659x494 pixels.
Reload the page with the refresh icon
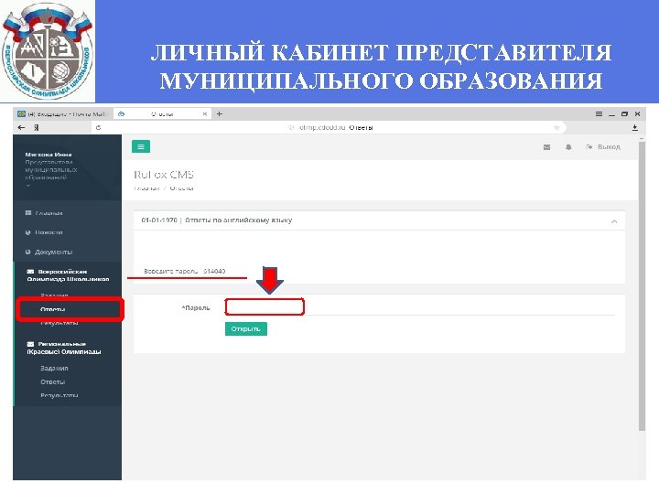pyautogui.click(x=98, y=127)
